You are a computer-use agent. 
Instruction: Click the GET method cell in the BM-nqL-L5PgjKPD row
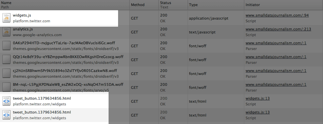(x=134, y=88)
